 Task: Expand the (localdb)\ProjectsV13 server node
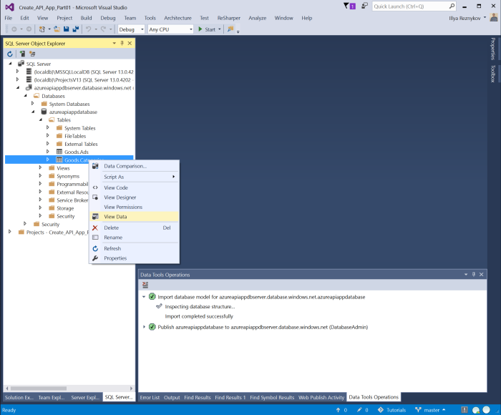coord(18,79)
